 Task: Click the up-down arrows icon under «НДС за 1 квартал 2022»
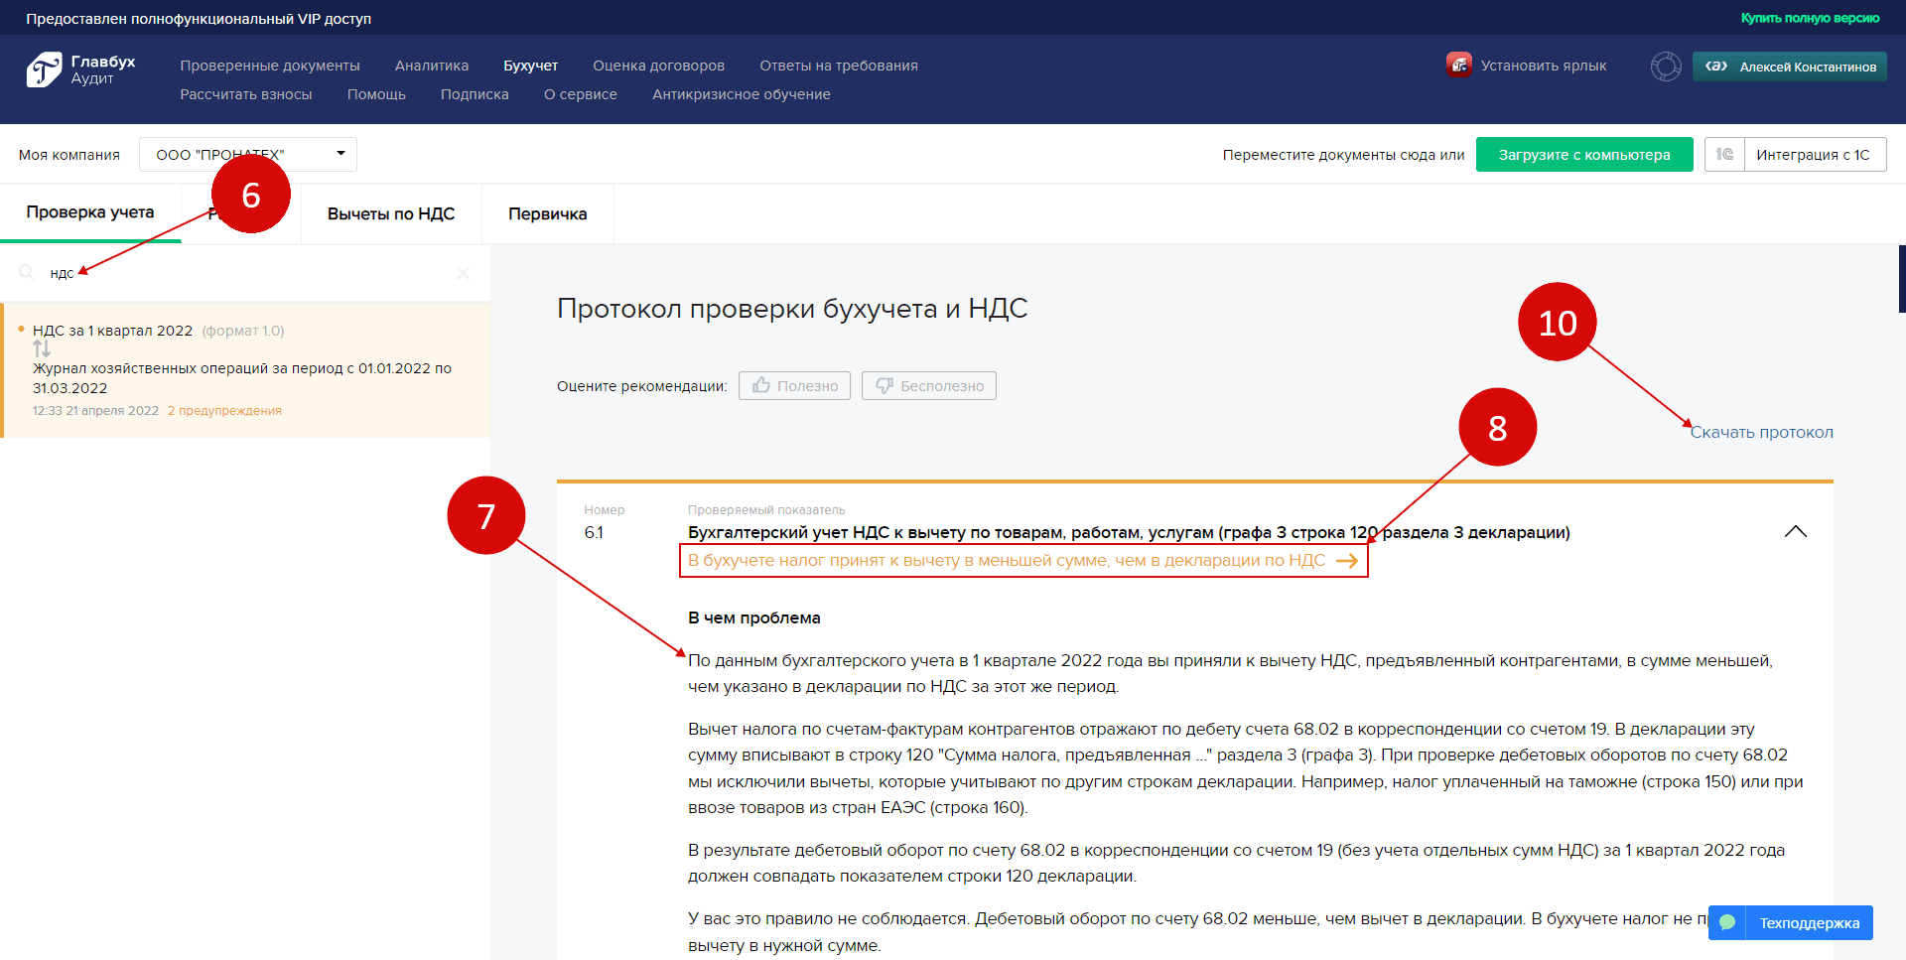pos(41,348)
